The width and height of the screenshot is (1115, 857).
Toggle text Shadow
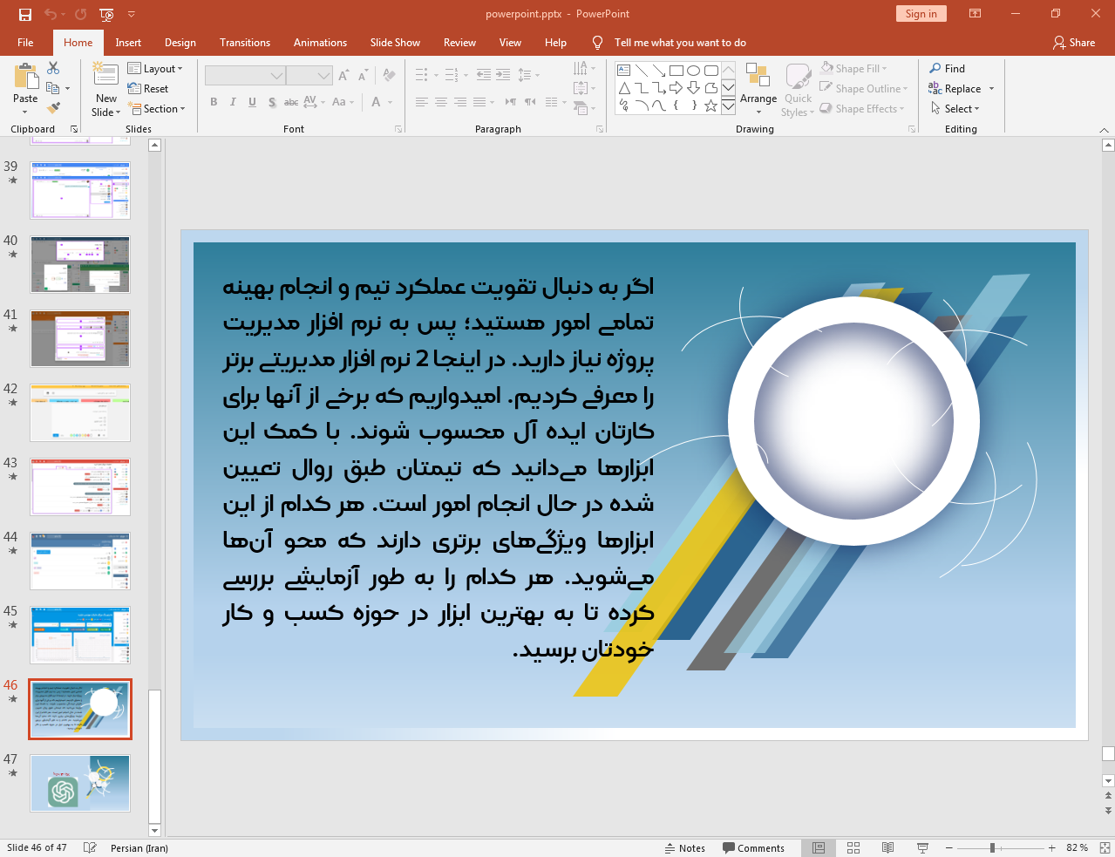pyautogui.click(x=272, y=102)
